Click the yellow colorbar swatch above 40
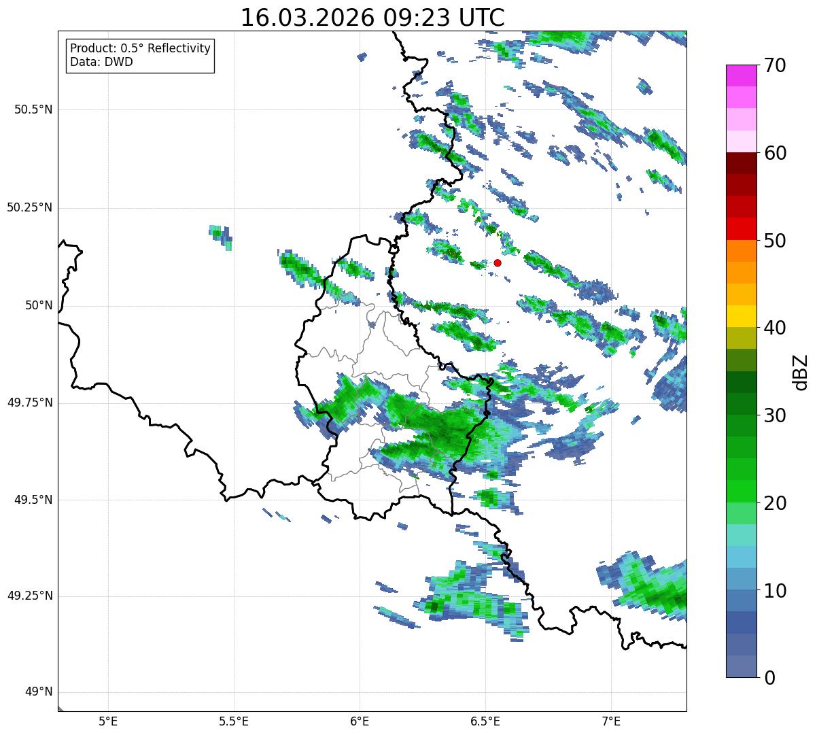This screenshot has height=735, width=817. coord(742,317)
